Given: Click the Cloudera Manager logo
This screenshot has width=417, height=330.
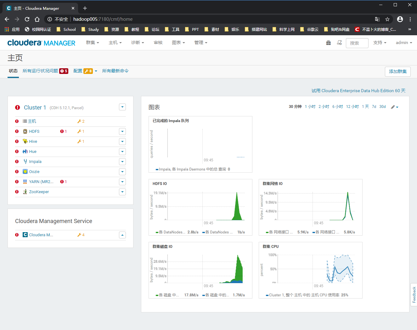Looking at the screenshot, I should click(41, 43).
